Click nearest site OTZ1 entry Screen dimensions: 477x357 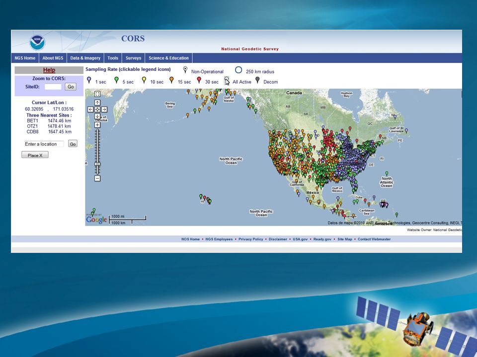49,126
